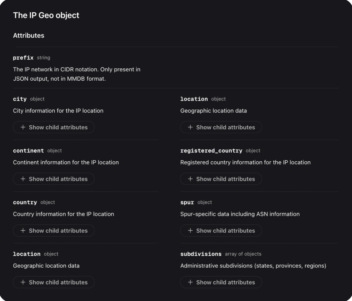Select the spur attribute name

[187, 202]
